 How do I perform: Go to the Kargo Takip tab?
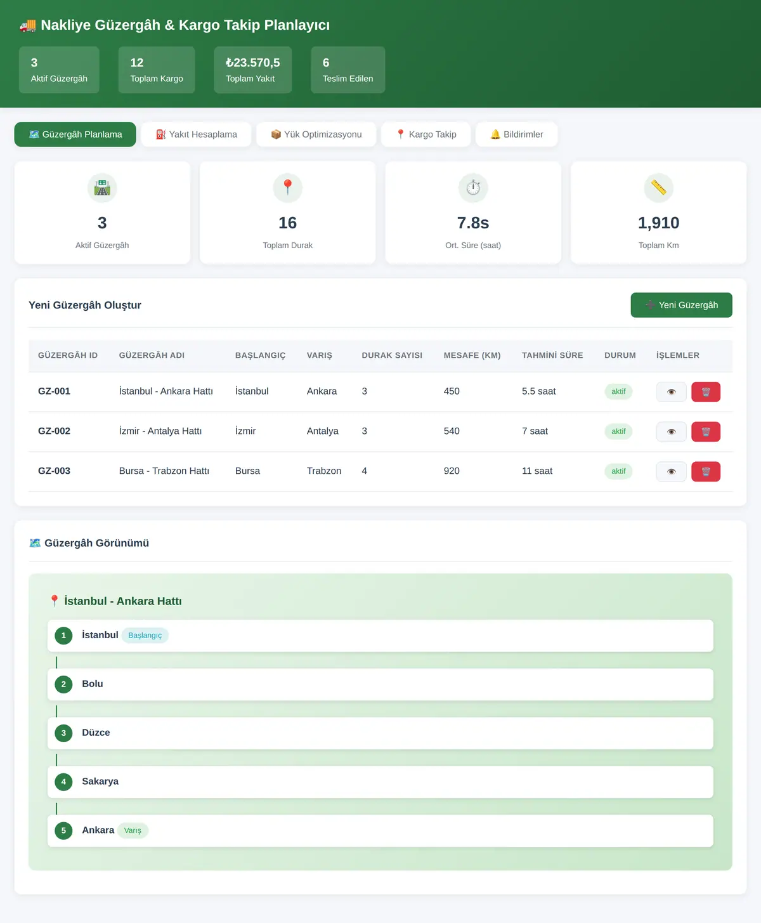click(426, 134)
